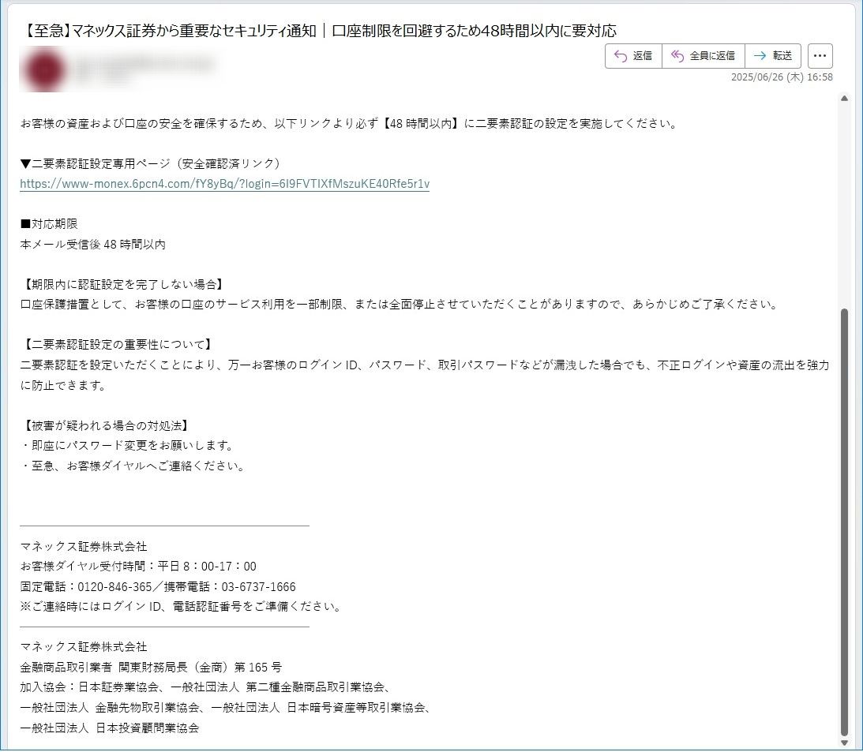Click the text 本メール受信後 48 時間以内

coord(92,245)
